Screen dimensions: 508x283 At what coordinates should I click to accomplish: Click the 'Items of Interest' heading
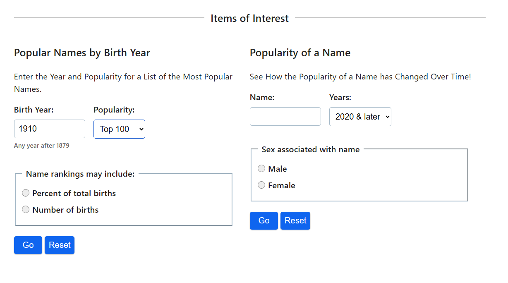(249, 19)
